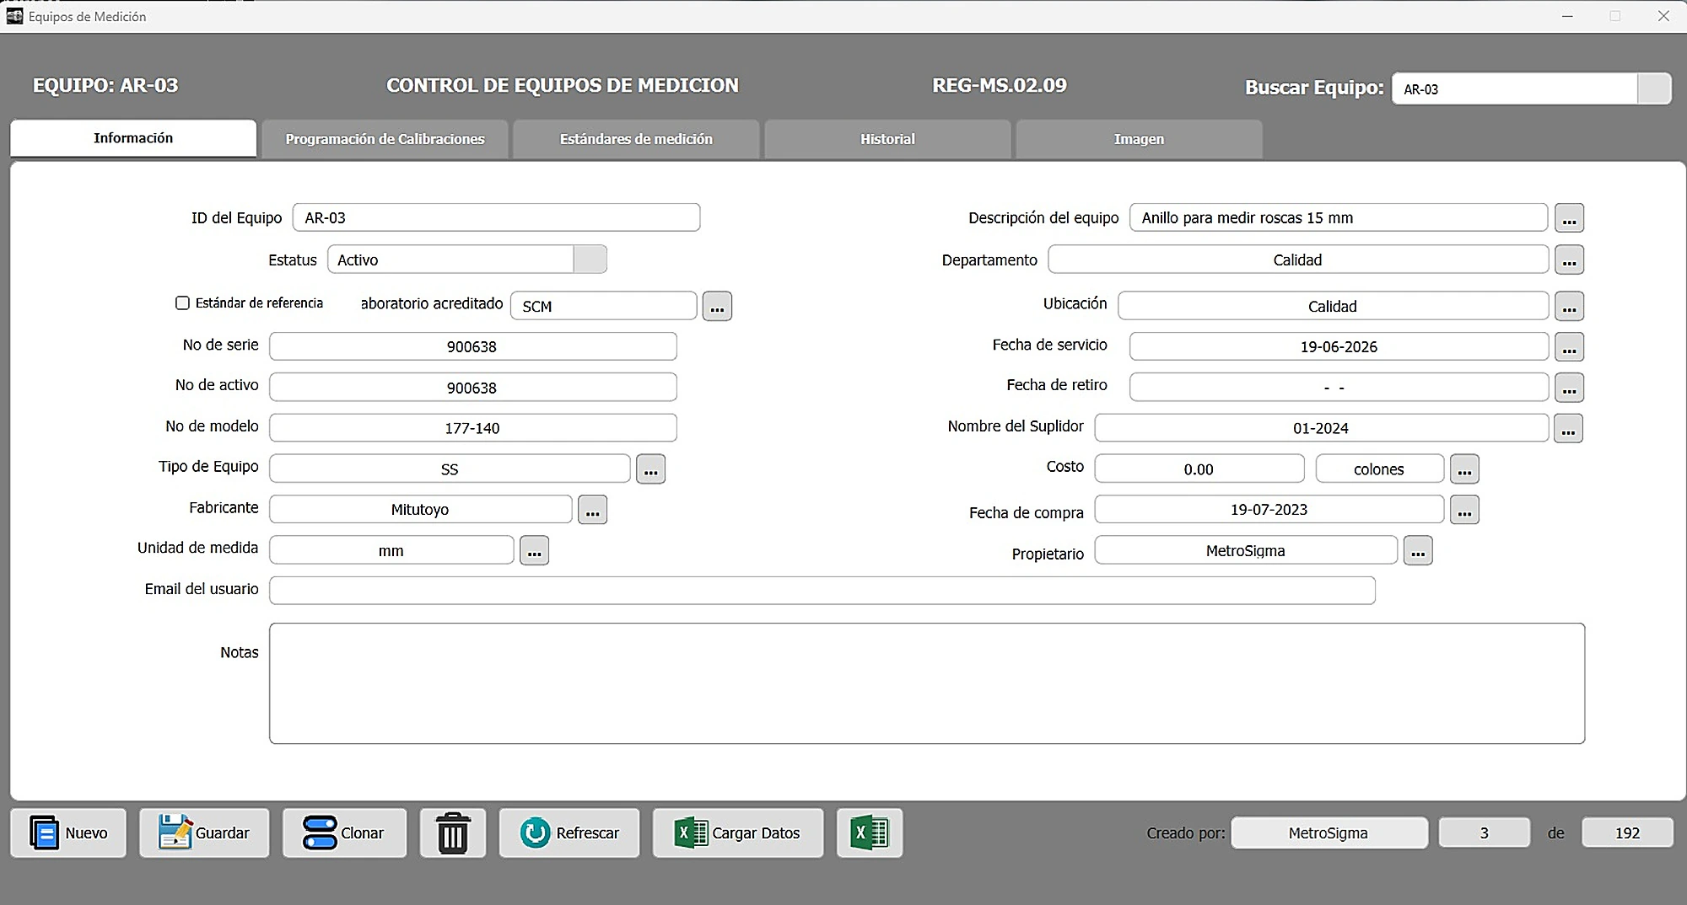Click ellipsis button next to colones currency
This screenshot has height=905, width=1687.
point(1464,469)
